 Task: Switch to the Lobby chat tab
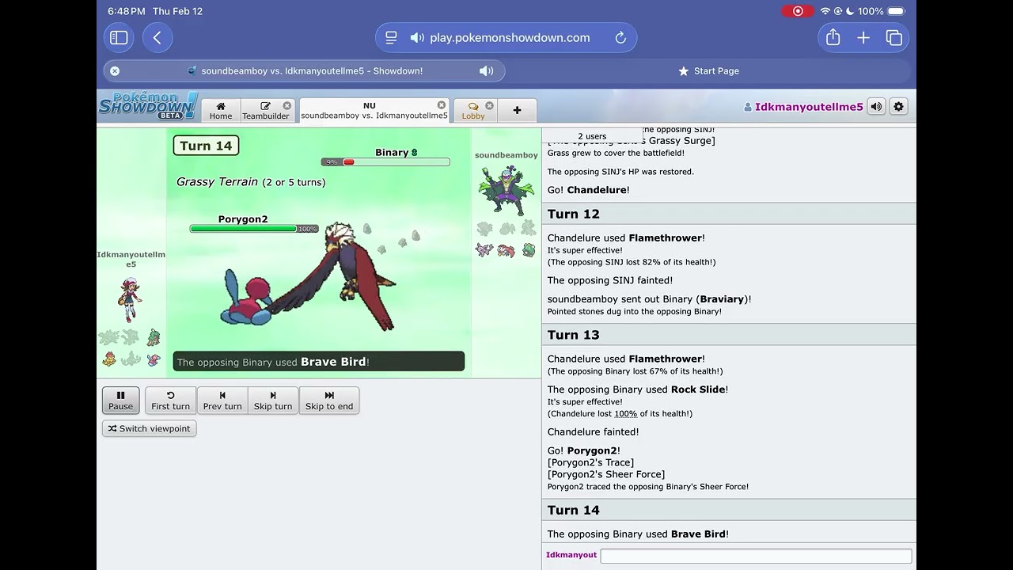[x=473, y=110]
